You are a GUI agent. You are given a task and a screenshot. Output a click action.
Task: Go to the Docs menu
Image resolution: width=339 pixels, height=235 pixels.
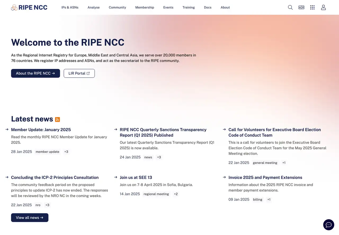[208, 7]
